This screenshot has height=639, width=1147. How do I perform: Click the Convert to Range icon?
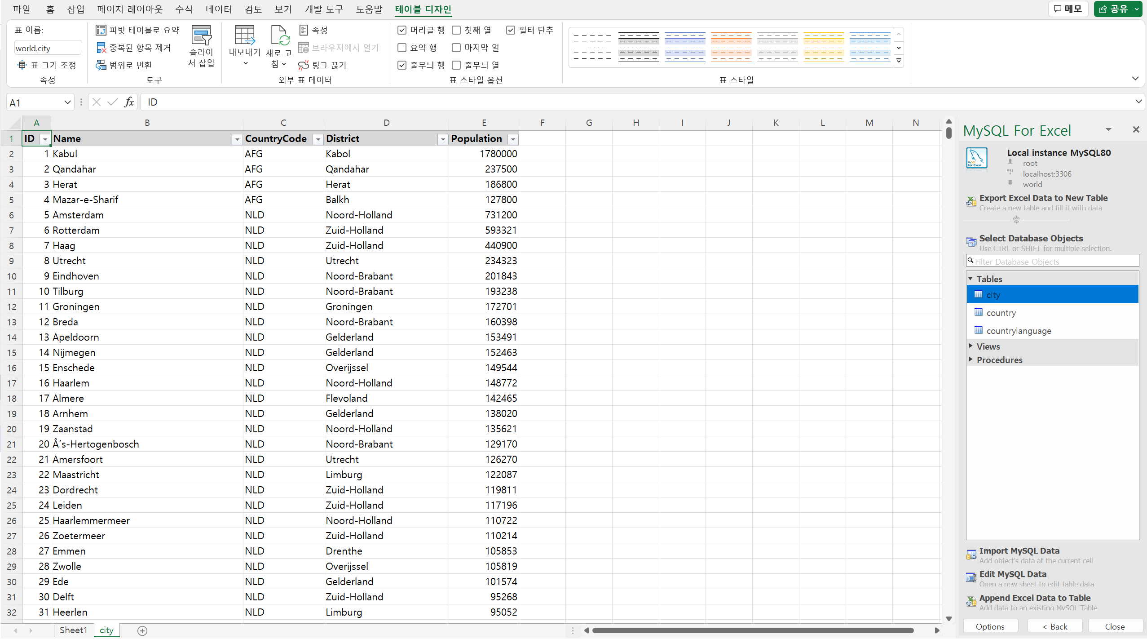(x=101, y=65)
